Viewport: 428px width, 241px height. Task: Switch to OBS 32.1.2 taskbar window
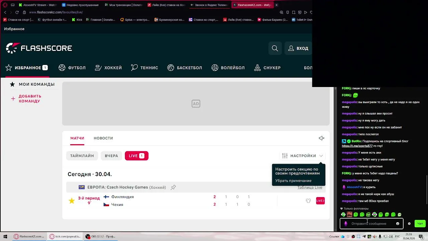101,237
